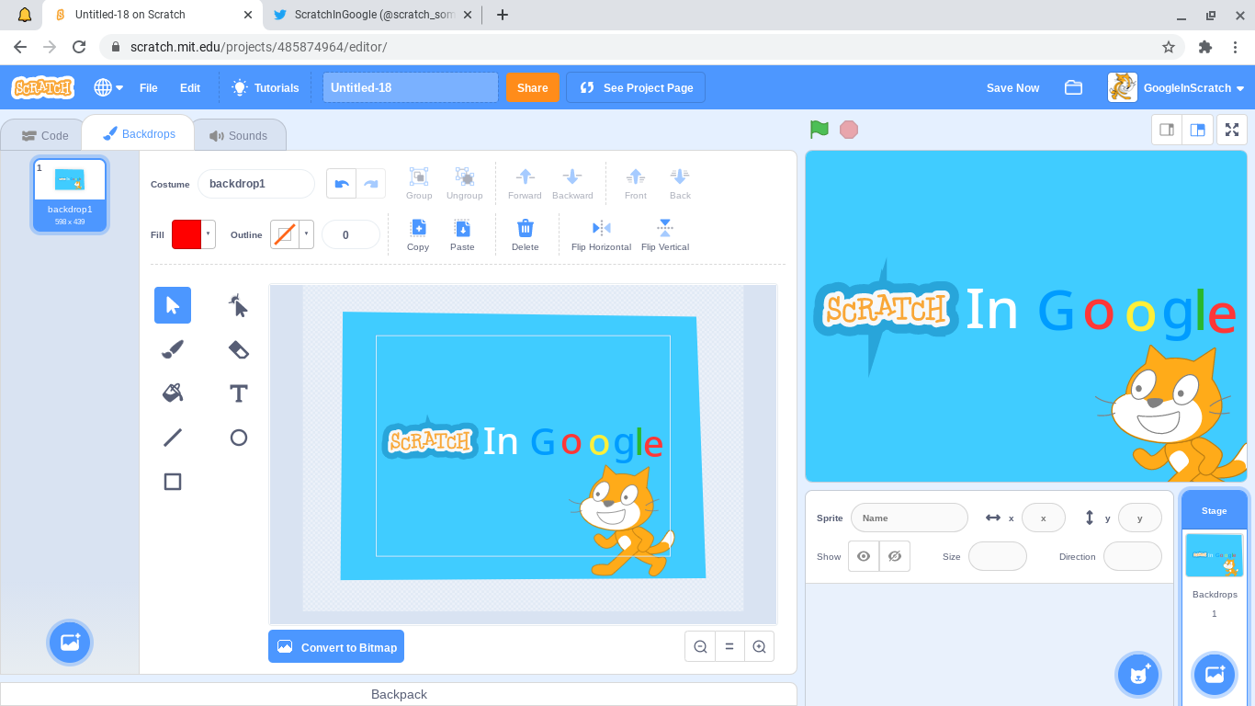The image size is (1255, 706).
Task: Select the arrow Select tool
Action: (173, 305)
